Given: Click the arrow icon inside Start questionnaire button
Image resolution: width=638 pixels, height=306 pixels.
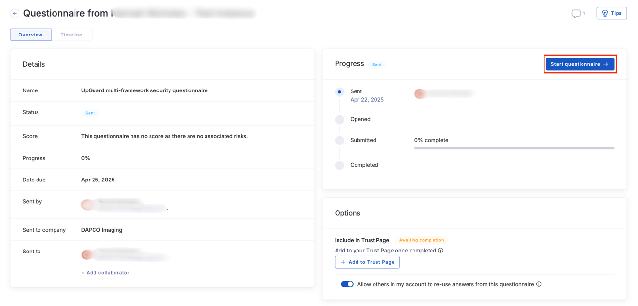Looking at the screenshot, I should [605, 64].
